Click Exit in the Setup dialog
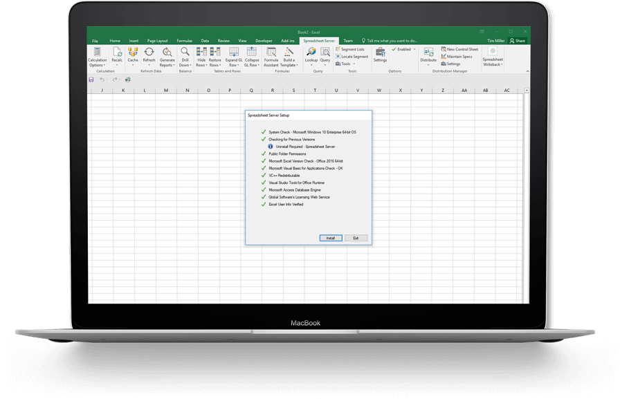This screenshot has height=399, width=620. point(356,238)
